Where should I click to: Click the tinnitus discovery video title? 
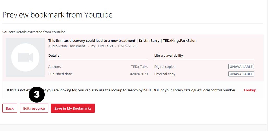click(122, 41)
